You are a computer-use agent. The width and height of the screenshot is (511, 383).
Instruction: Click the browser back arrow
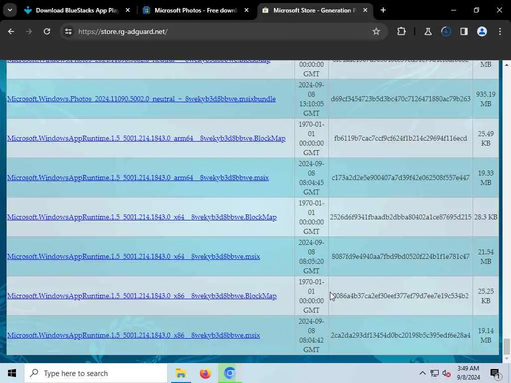point(11,31)
